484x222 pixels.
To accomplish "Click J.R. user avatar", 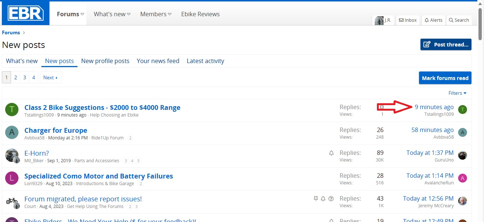I will pos(379,21).
